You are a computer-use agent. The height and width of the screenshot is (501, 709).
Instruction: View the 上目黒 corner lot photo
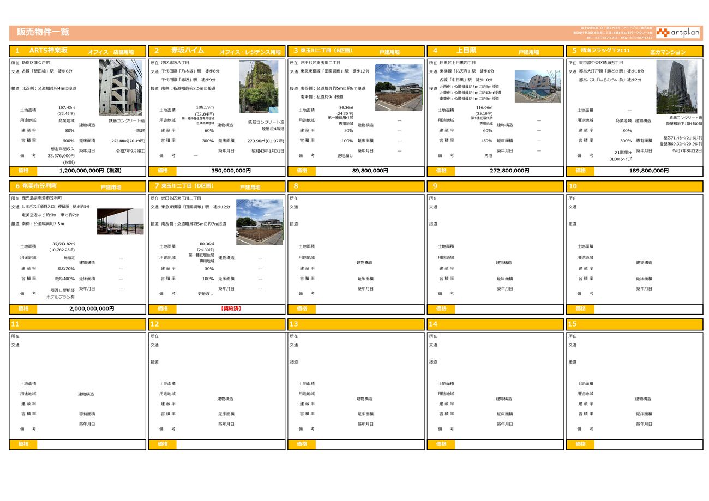click(537, 86)
